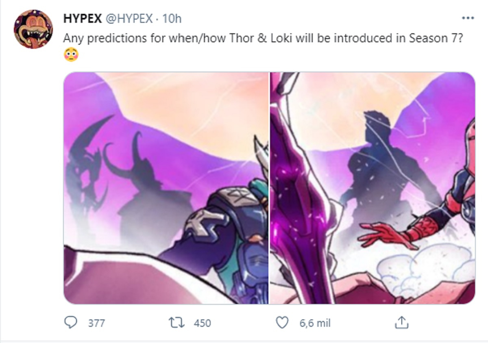Open right image with standing silhouette
The width and height of the screenshot is (488, 343).
click(373, 188)
